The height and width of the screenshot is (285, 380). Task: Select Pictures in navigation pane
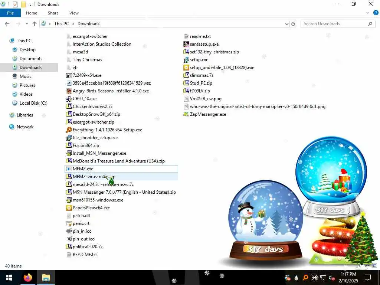tap(27, 85)
